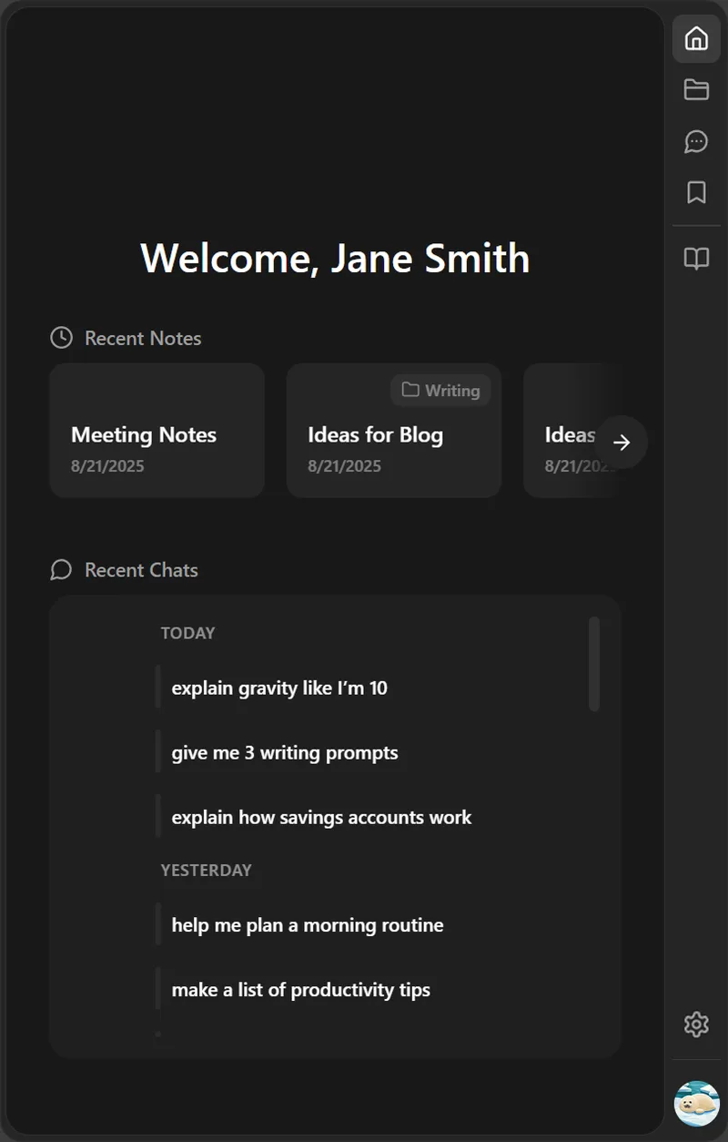Image resolution: width=728 pixels, height=1142 pixels.
Task: Open the Meeting Notes card
Action: [x=157, y=431]
